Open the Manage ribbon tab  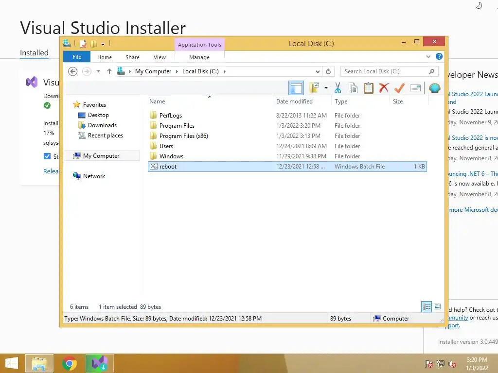point(199,57)
